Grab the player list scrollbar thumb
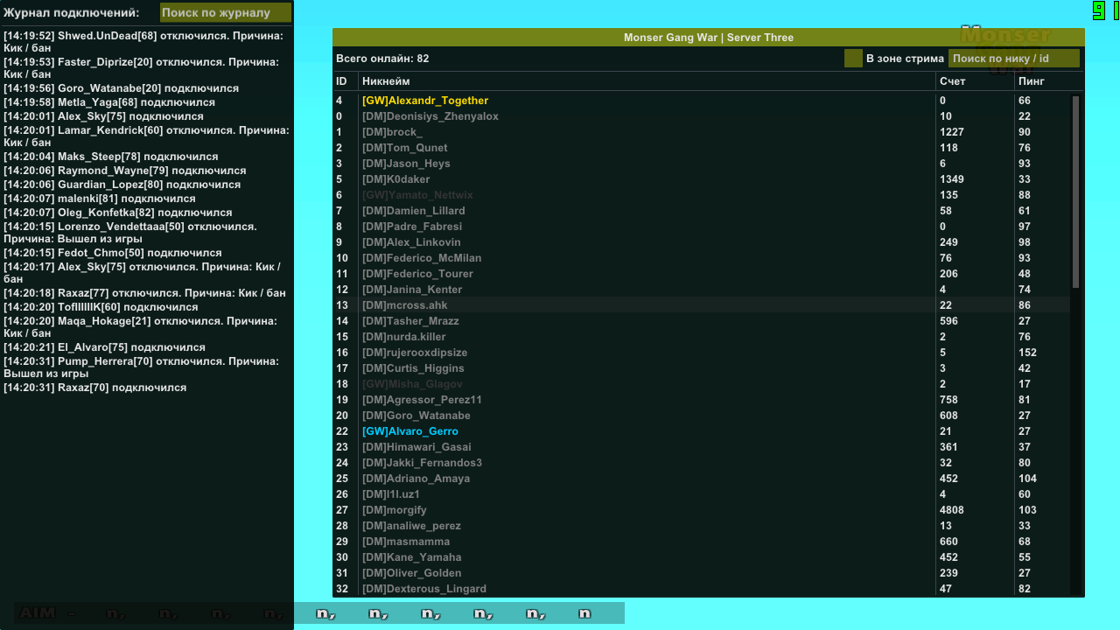1120x630 pixels. pos(1075,191)
